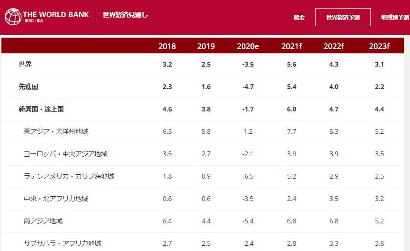
Task: Switch to the 概要 tab
Action: pos(299,18)
